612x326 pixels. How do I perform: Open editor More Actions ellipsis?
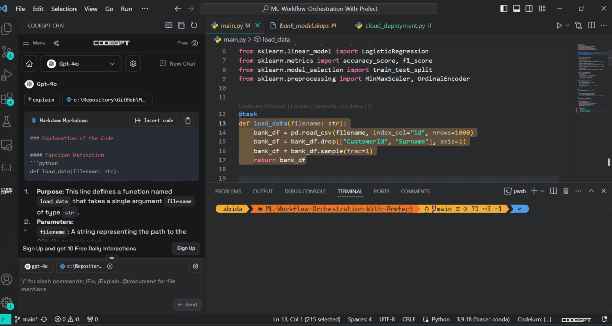[x=603, y=25]
